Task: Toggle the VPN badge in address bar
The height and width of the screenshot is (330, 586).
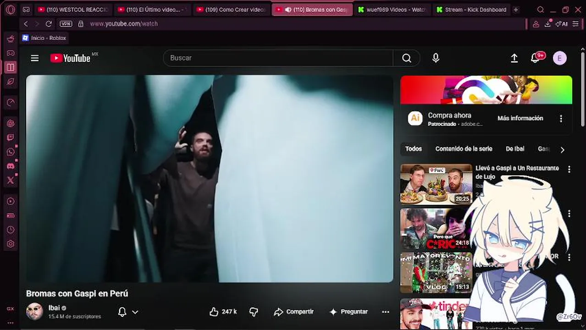Action: (x=66, y=24)
